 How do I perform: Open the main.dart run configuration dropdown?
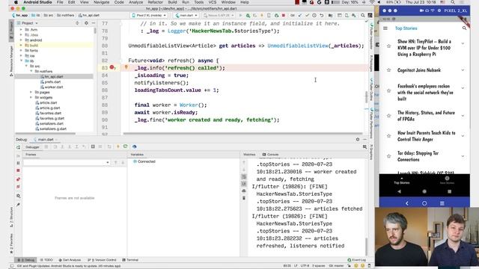186,15
